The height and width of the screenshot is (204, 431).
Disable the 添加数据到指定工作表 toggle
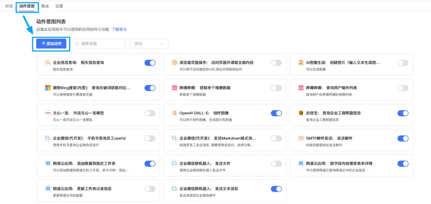[150, 164]
